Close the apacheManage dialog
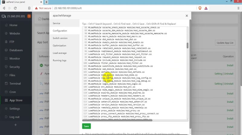Screen dimensions: 242x135 pyautogui.click(x=187, y=16)
